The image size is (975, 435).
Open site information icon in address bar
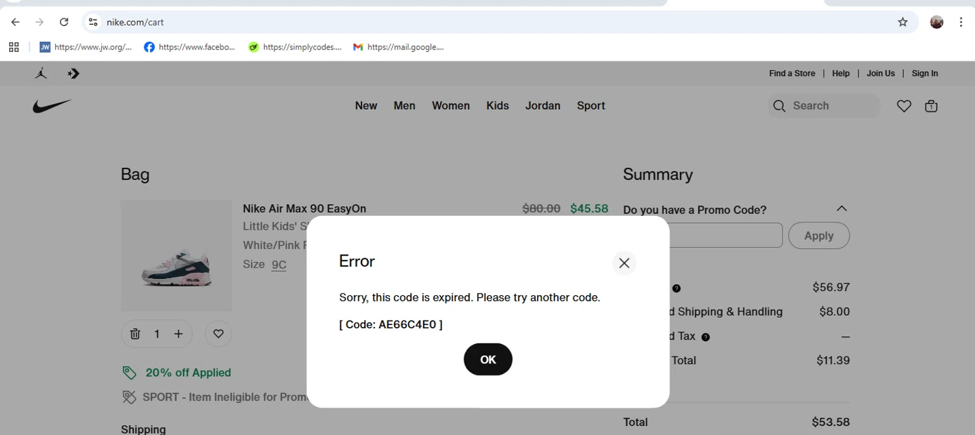tap(94, 22)
